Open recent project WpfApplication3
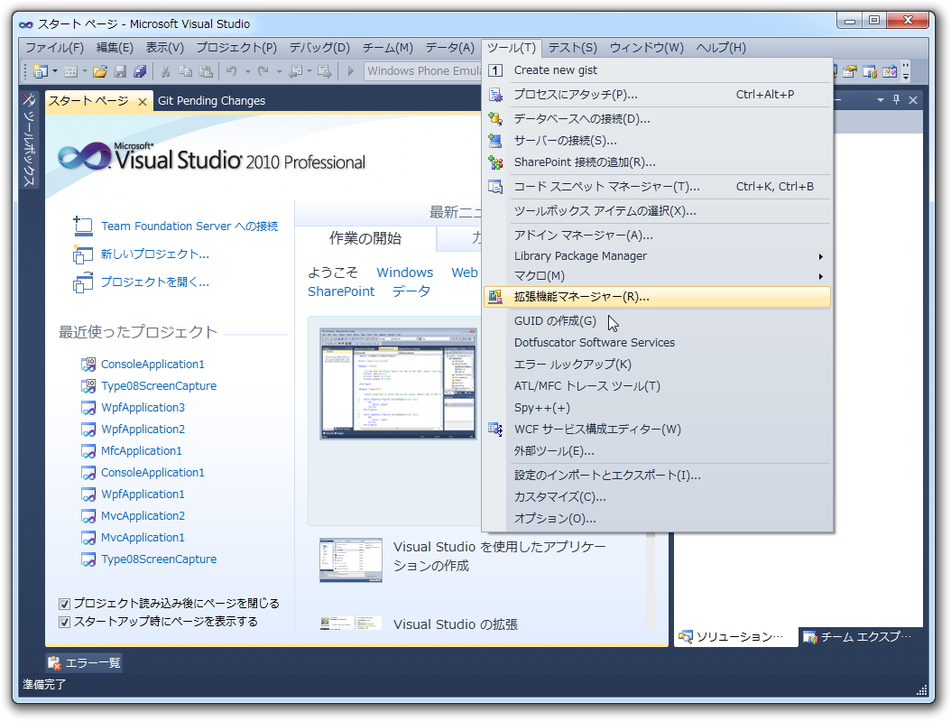The image size is (951, 721). (x=143, y=408)
